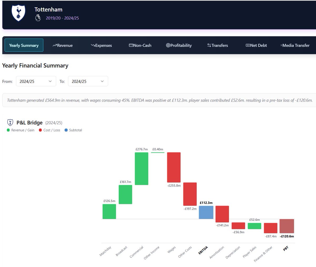Click the small crest beside P&L Bridge
Viewport: 316px width, 267px height.
point(10,122)
